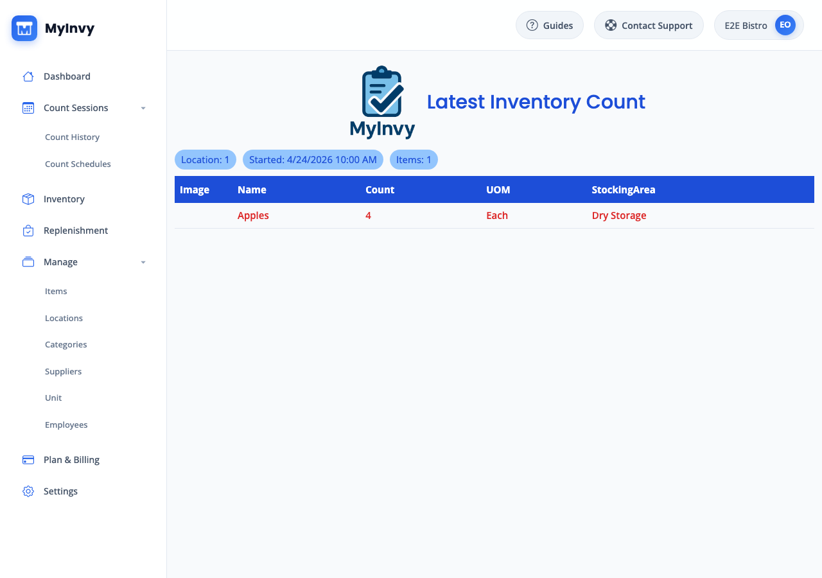Click Contact Support button
The image size is (822, 578).
coord(649,25)
